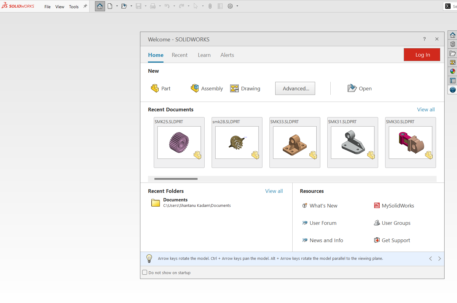Expand the New document dropdown arrow

(117, 6)
